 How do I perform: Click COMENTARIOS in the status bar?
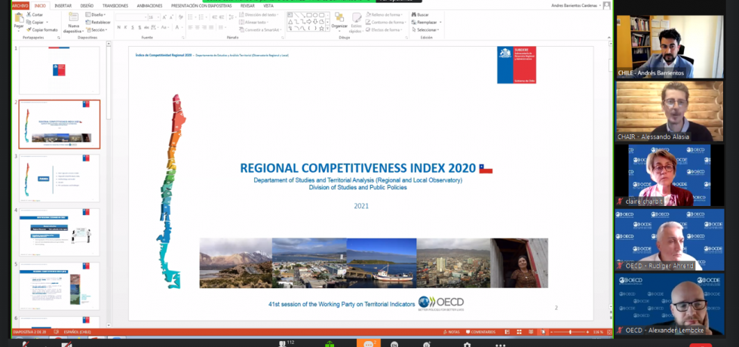[481, 332]
